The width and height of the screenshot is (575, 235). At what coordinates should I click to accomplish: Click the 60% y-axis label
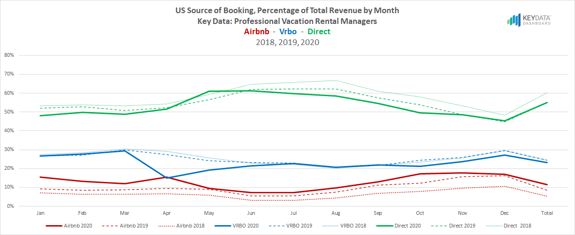9,93
